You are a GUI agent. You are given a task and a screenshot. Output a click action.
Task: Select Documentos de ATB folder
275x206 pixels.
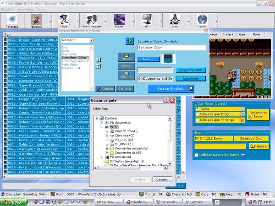point(128,153)
